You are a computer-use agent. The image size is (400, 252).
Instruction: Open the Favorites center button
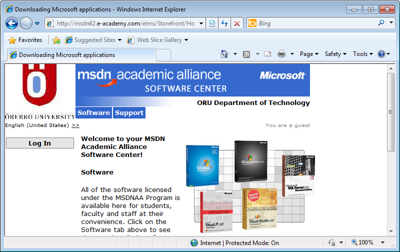click(25, 40)
